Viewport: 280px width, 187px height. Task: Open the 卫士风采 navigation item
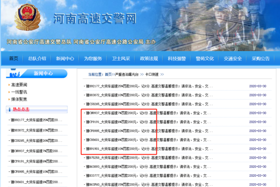pos(121,59)
